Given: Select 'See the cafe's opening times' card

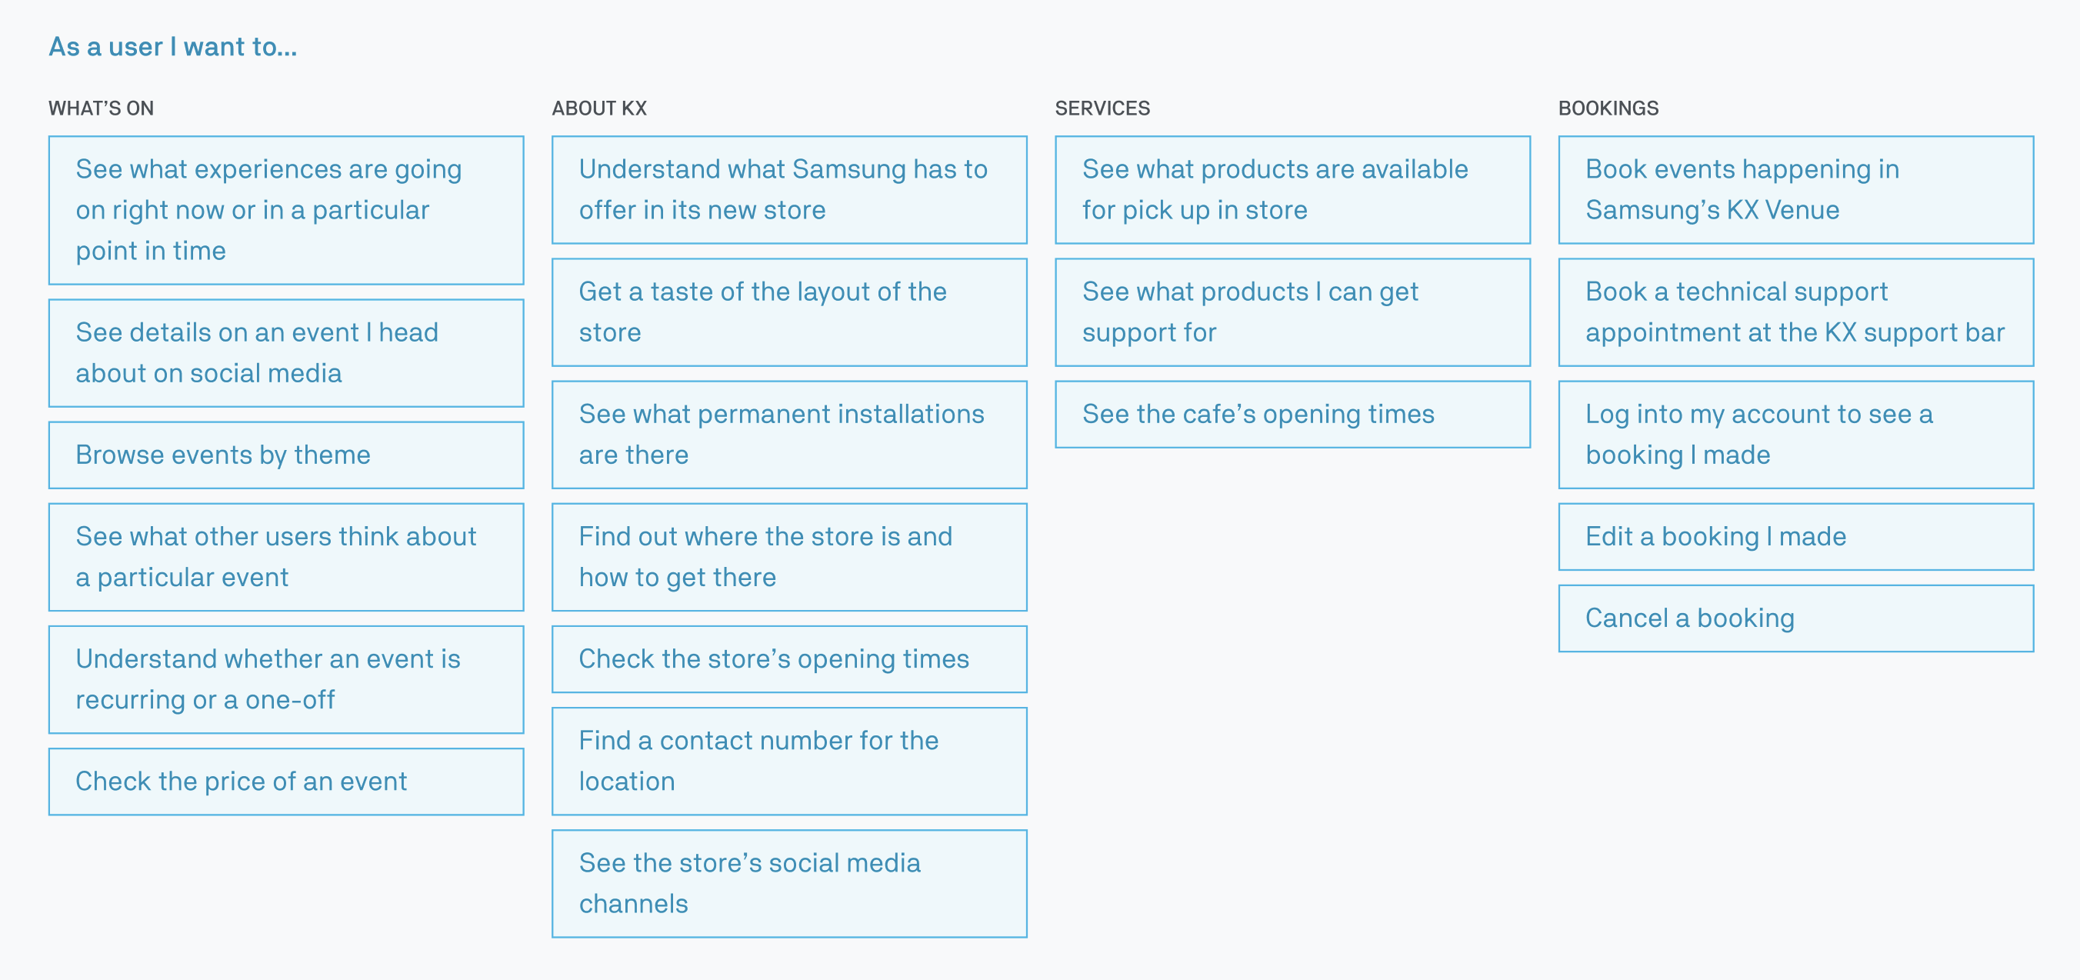Looking at the screenshot, I should [x=1292, y=414].
